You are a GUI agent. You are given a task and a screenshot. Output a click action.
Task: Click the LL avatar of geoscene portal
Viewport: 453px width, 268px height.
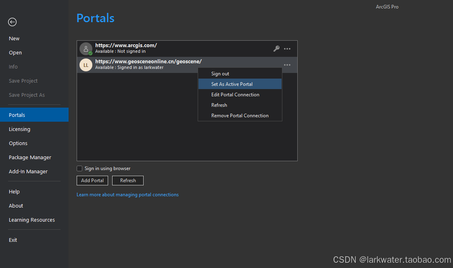86,65
